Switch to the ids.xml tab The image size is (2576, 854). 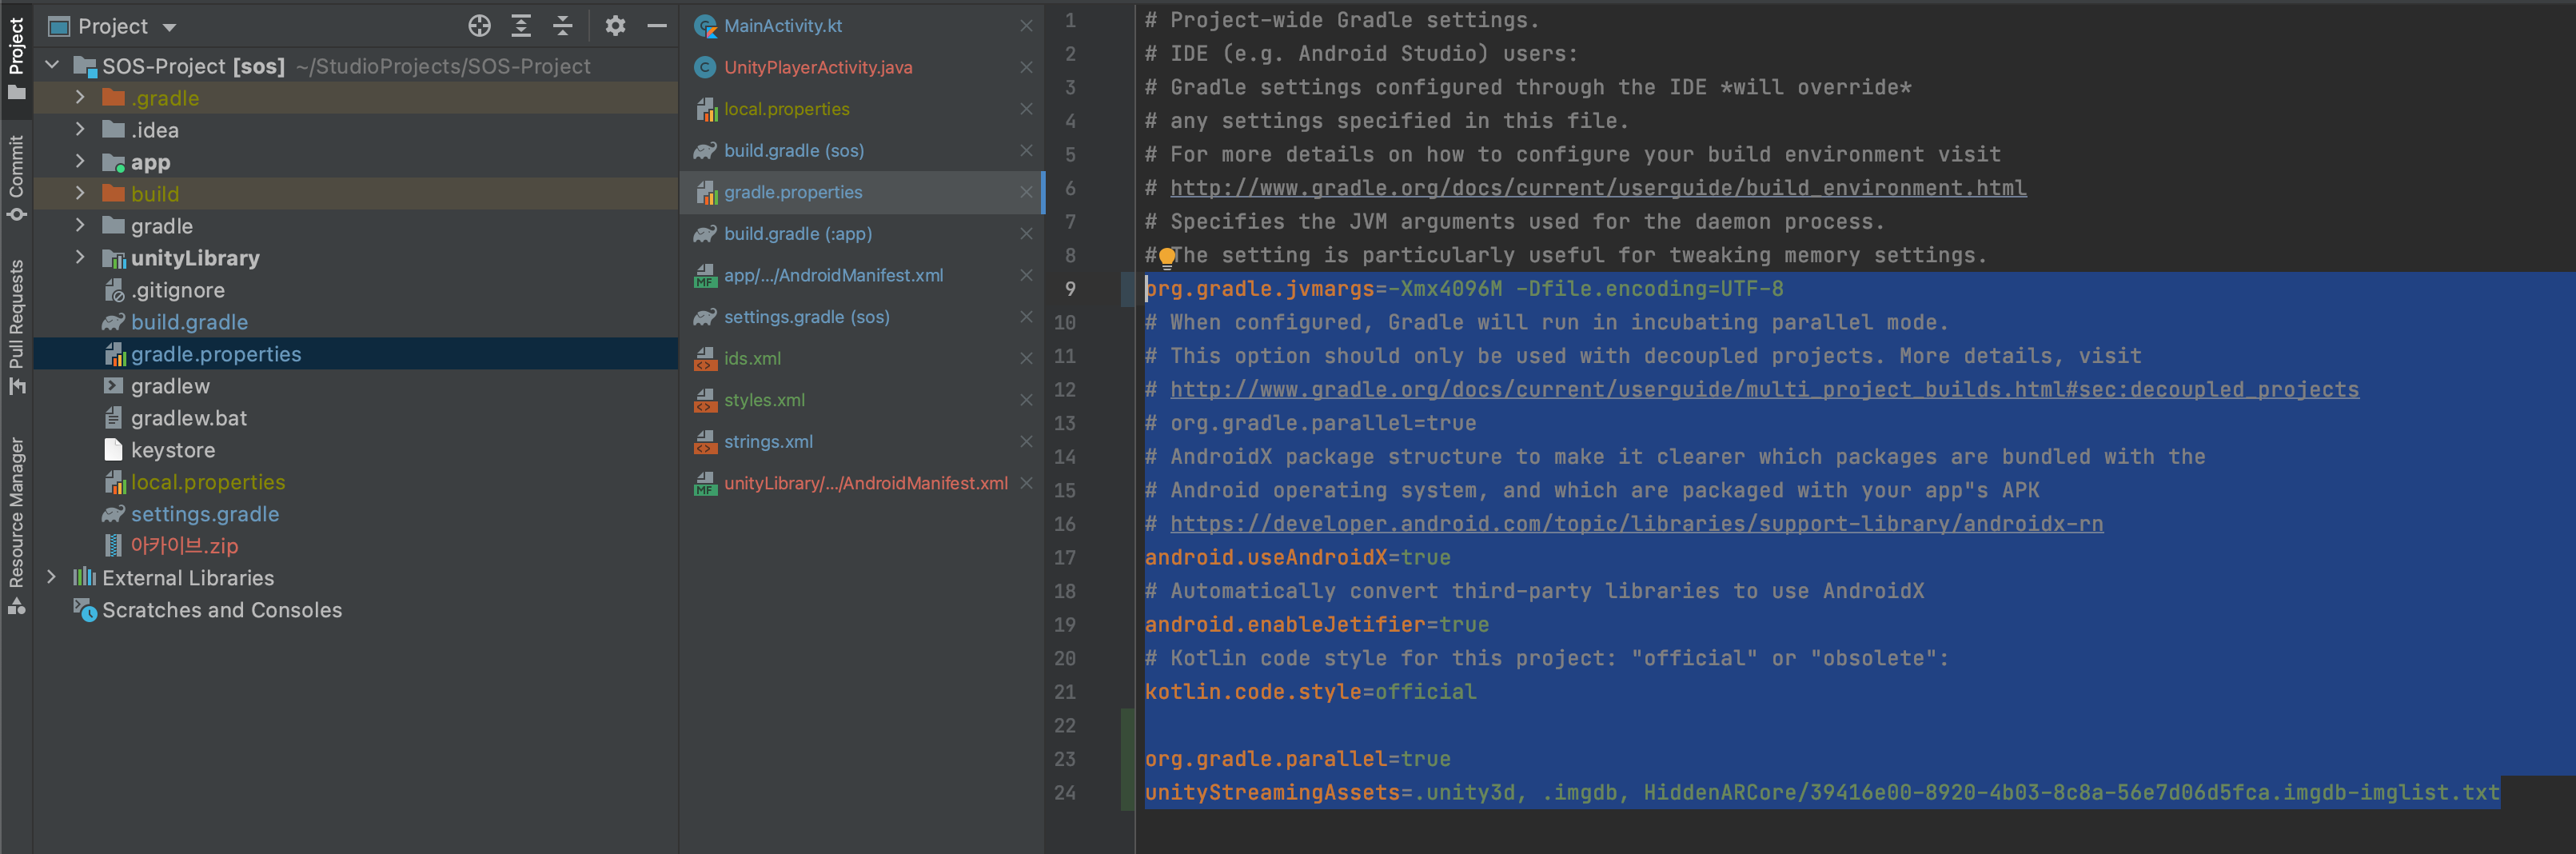(x=752, y=358)
